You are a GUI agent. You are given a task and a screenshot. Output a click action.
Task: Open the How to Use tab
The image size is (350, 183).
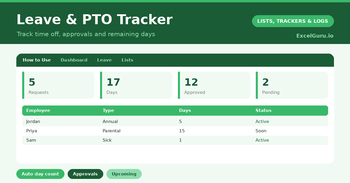click(x=37, y=60)
